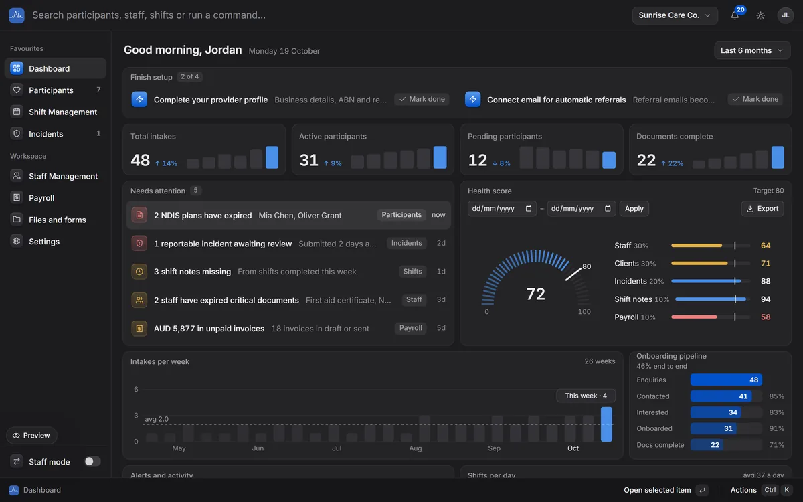Open the Pending participants card
This screenshot has height=502, width=803.
541,149
